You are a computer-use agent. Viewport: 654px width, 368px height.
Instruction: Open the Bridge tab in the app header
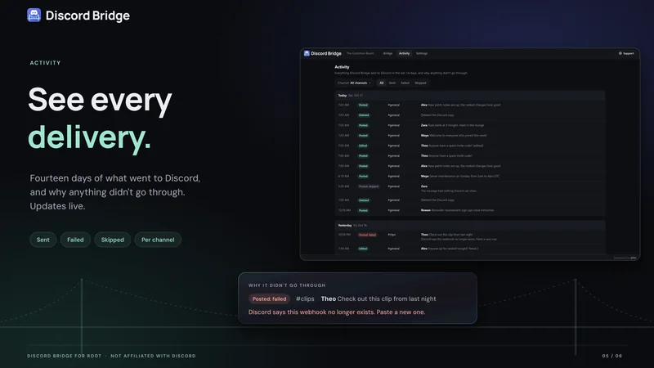387,53
